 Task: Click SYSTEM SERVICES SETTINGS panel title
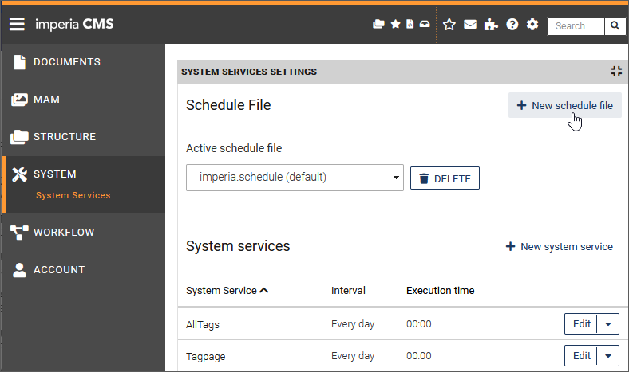click(x=249, y=72)
